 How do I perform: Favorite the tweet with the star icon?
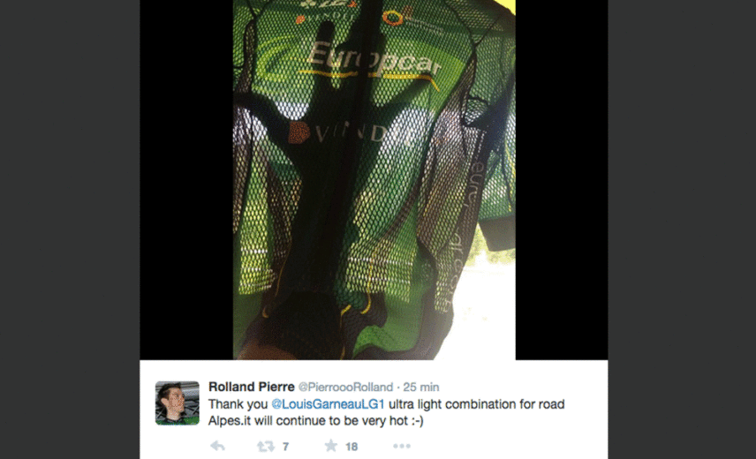[x=330, y=446]
